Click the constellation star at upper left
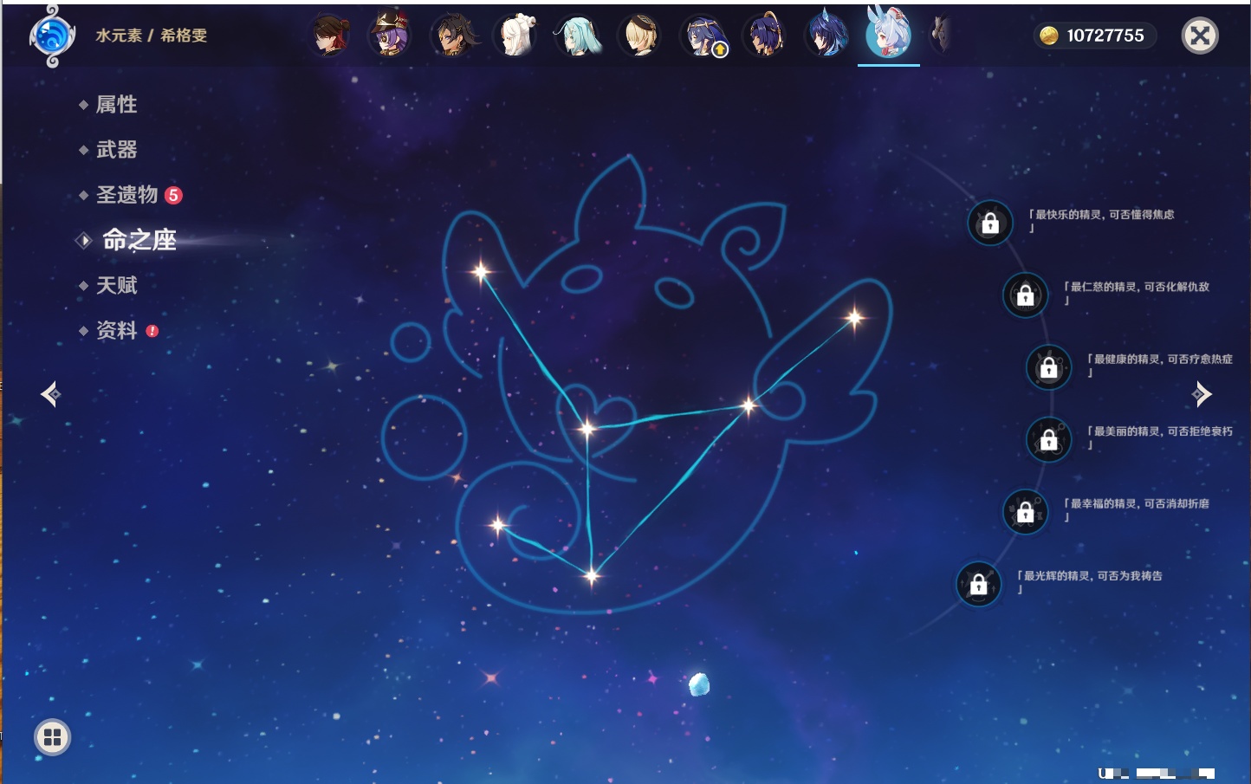Screen dimensions: 1251x784 point(481,272)
